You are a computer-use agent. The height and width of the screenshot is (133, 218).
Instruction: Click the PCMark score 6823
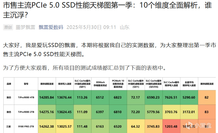(118, 97)
